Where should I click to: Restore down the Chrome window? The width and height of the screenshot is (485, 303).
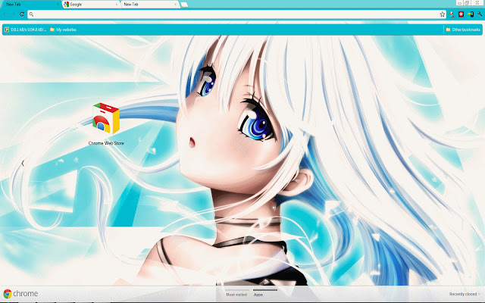coord(468,3)
